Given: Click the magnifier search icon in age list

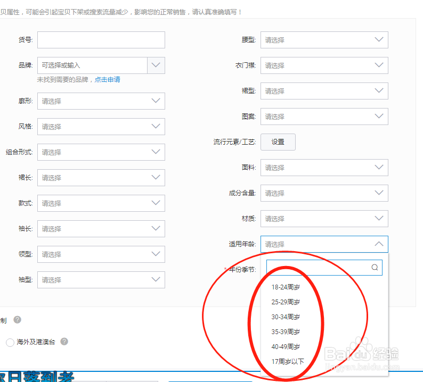Looking at the screenshot, I should [x=375, y=267].
